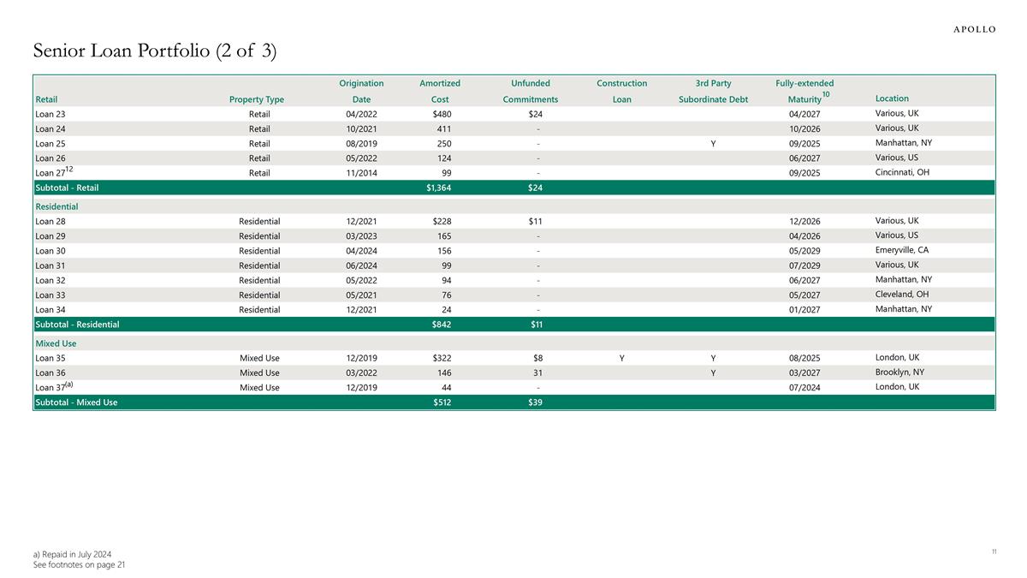Image resolution: width=1027 pixels, height=578 pixels.
Task: Click the Senior Loan Portfolio slide title
Action: click(x=154, y=52)
